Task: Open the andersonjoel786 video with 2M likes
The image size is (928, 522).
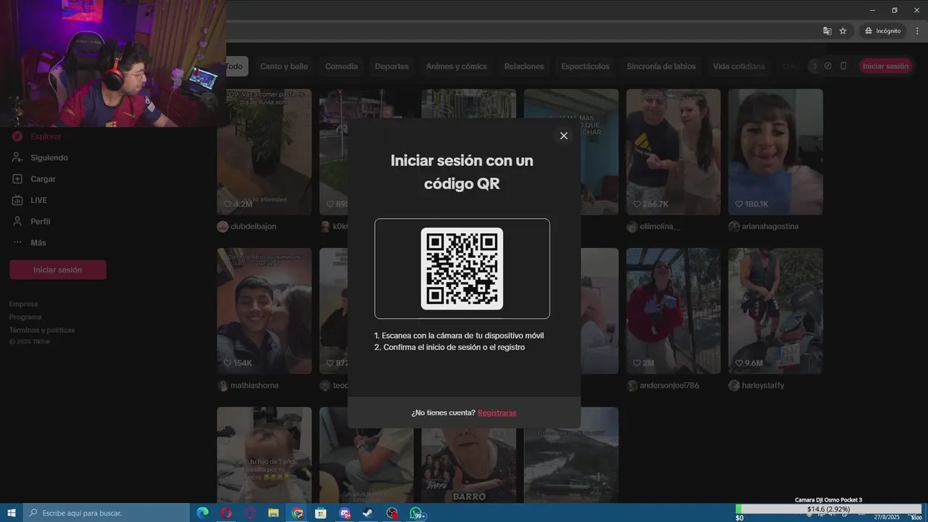Action: click(x=674, y=311)
